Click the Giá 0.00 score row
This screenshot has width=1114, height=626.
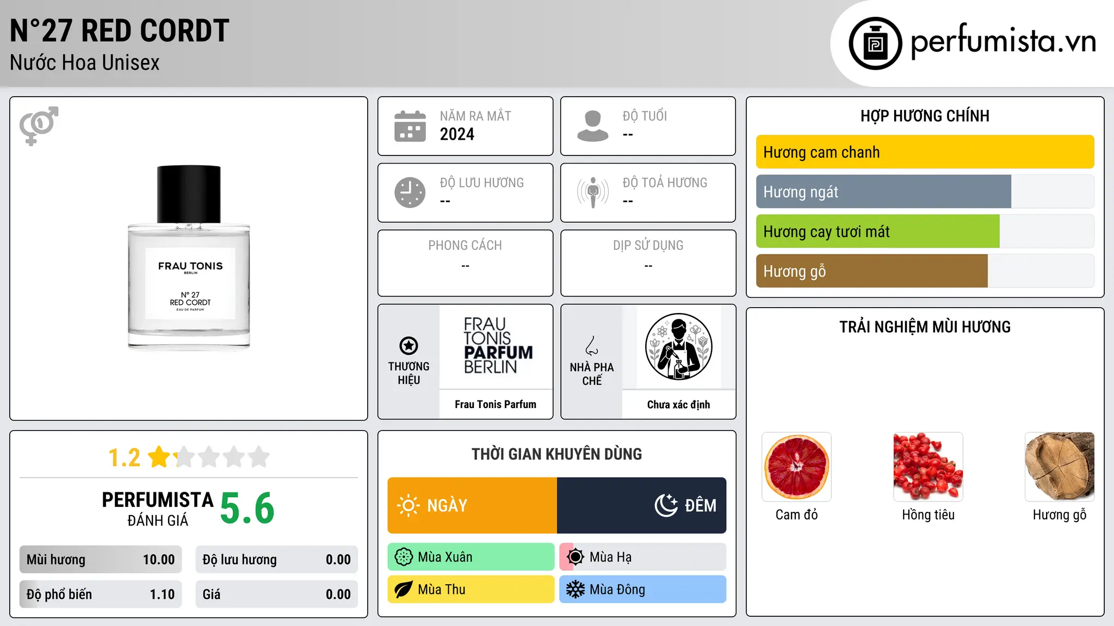point(277,594)
